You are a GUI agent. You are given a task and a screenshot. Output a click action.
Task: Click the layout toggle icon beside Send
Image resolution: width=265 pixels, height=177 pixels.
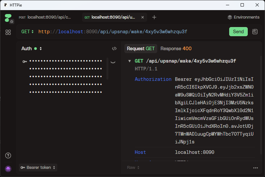[255, 32]
